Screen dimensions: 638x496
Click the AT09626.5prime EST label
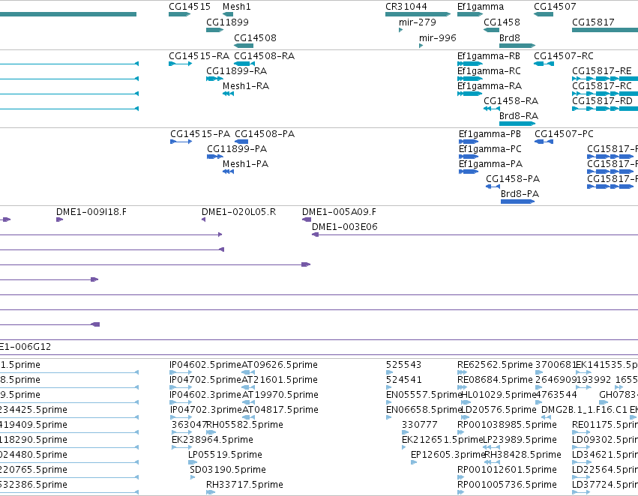click(280, 365)
